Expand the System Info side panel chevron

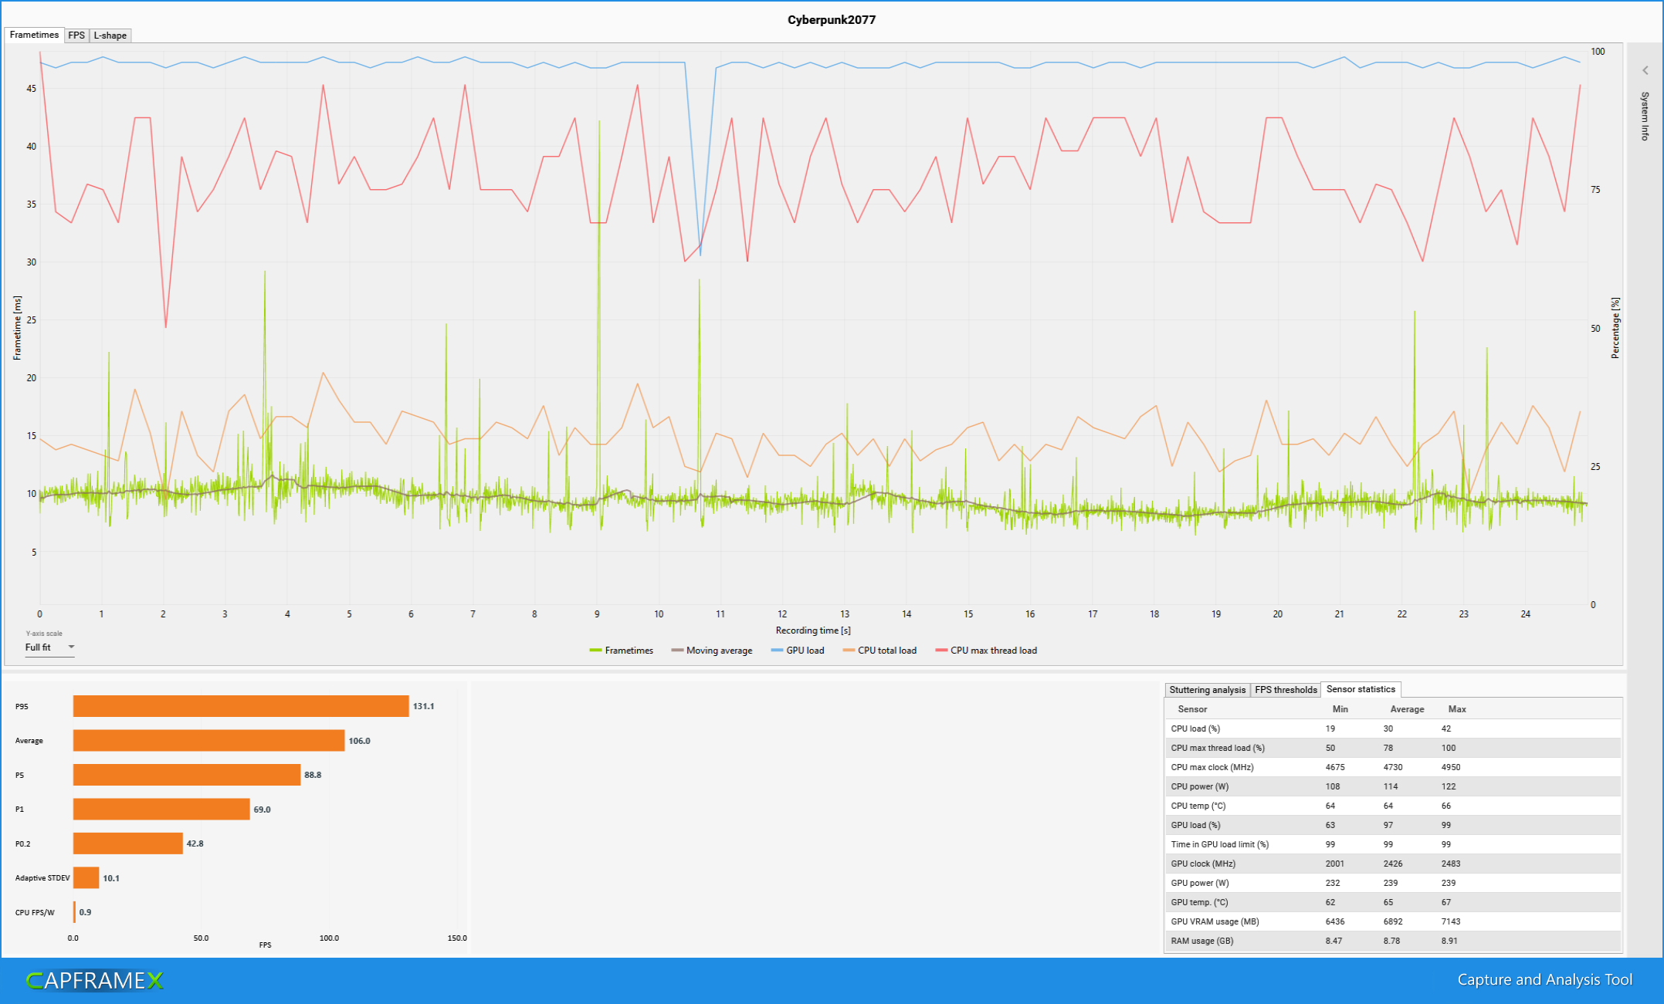1645,70
